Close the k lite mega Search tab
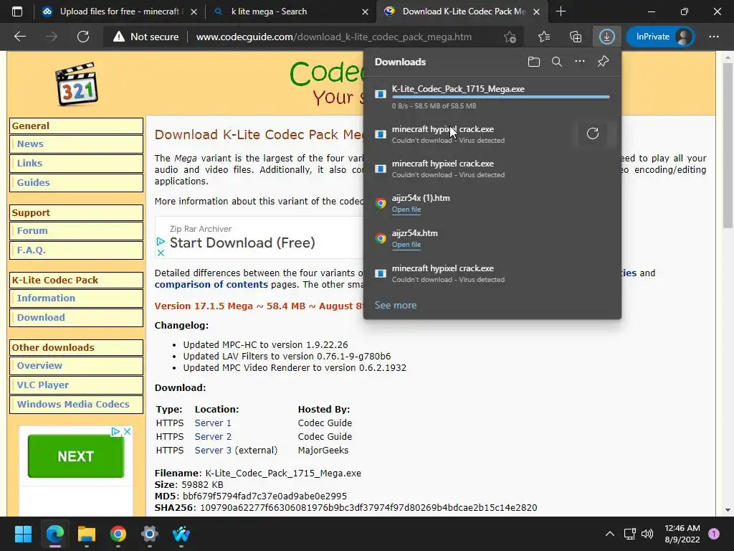Screen dimensions: 734x551 pos(365,11)
